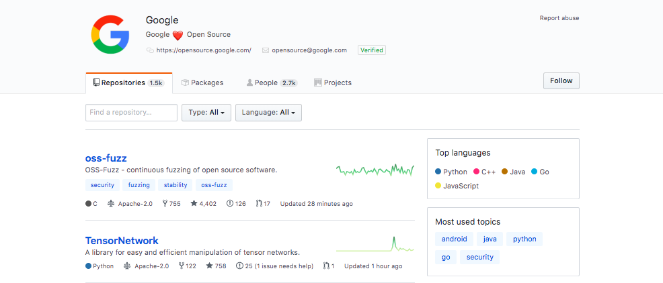Click the Report abuse link
Viewport: 663px width, 283px height.
click(x=559, y=18)
